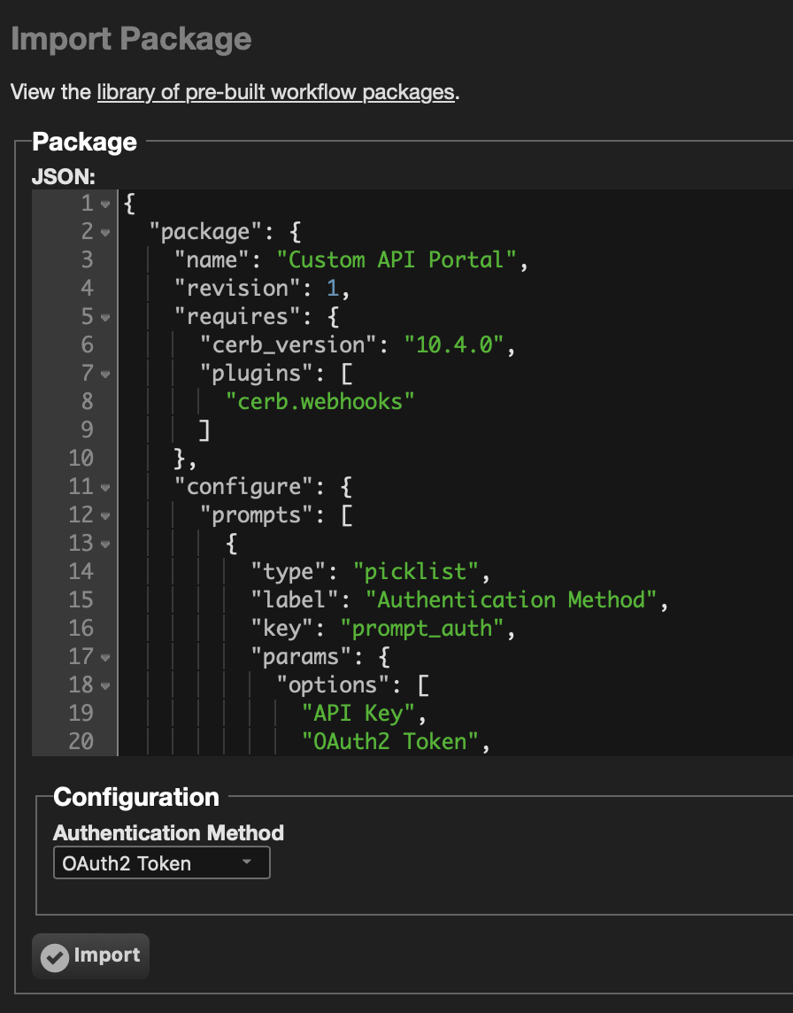Click line number 10 in the gutter
Screen dimensions: 793x1013
81,458
